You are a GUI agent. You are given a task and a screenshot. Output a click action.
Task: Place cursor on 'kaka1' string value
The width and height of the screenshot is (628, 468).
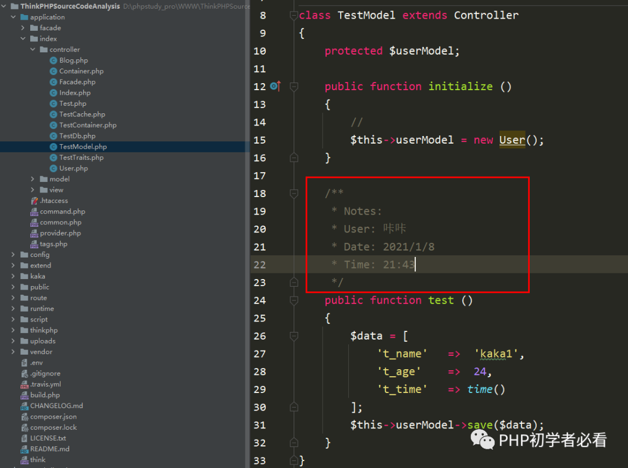coord(496,354)
